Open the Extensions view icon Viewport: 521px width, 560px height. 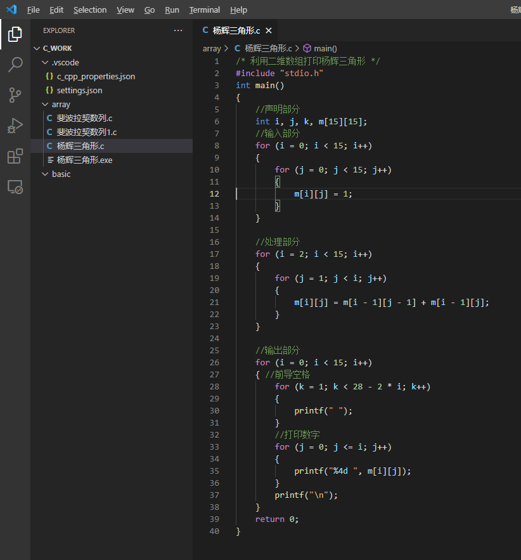(15, 156)
